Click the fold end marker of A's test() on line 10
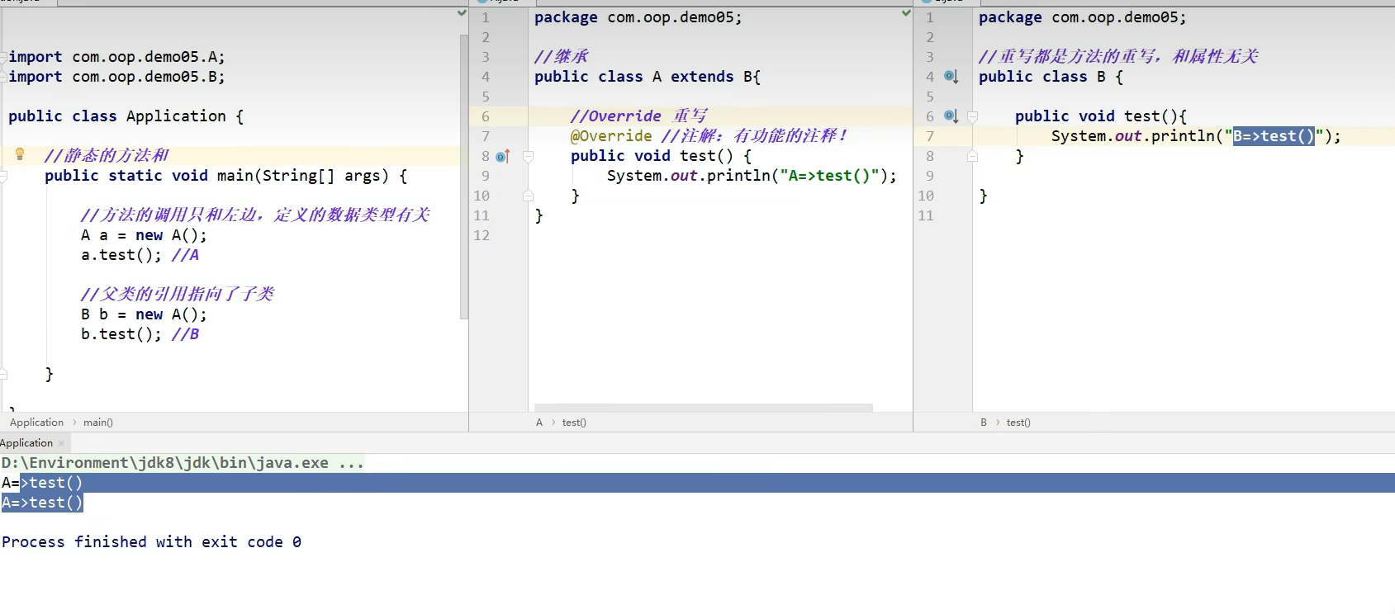Screen dimensions: 1395x614 click(528, 196)
